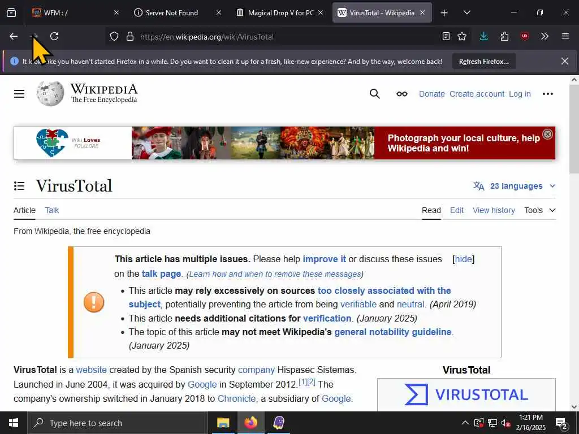Open the Downloads arrow icon
The height and width of the screenshot is (434, 579).
(x=484, y=36)
